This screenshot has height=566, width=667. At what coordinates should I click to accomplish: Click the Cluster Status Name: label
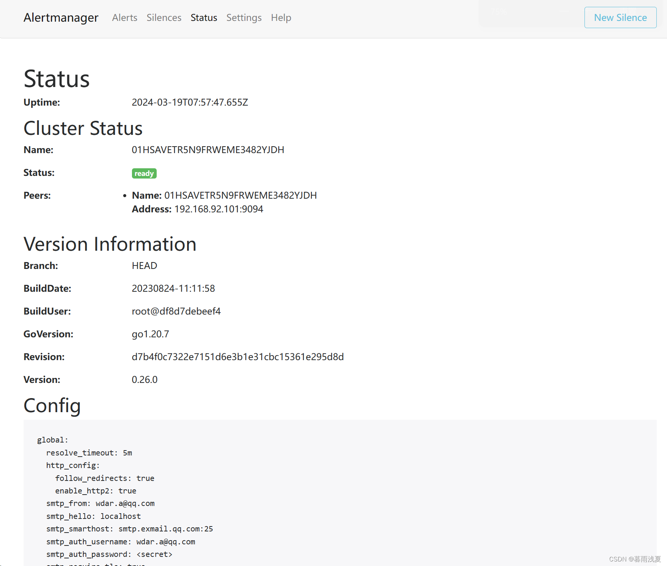[x=38, y=150]
